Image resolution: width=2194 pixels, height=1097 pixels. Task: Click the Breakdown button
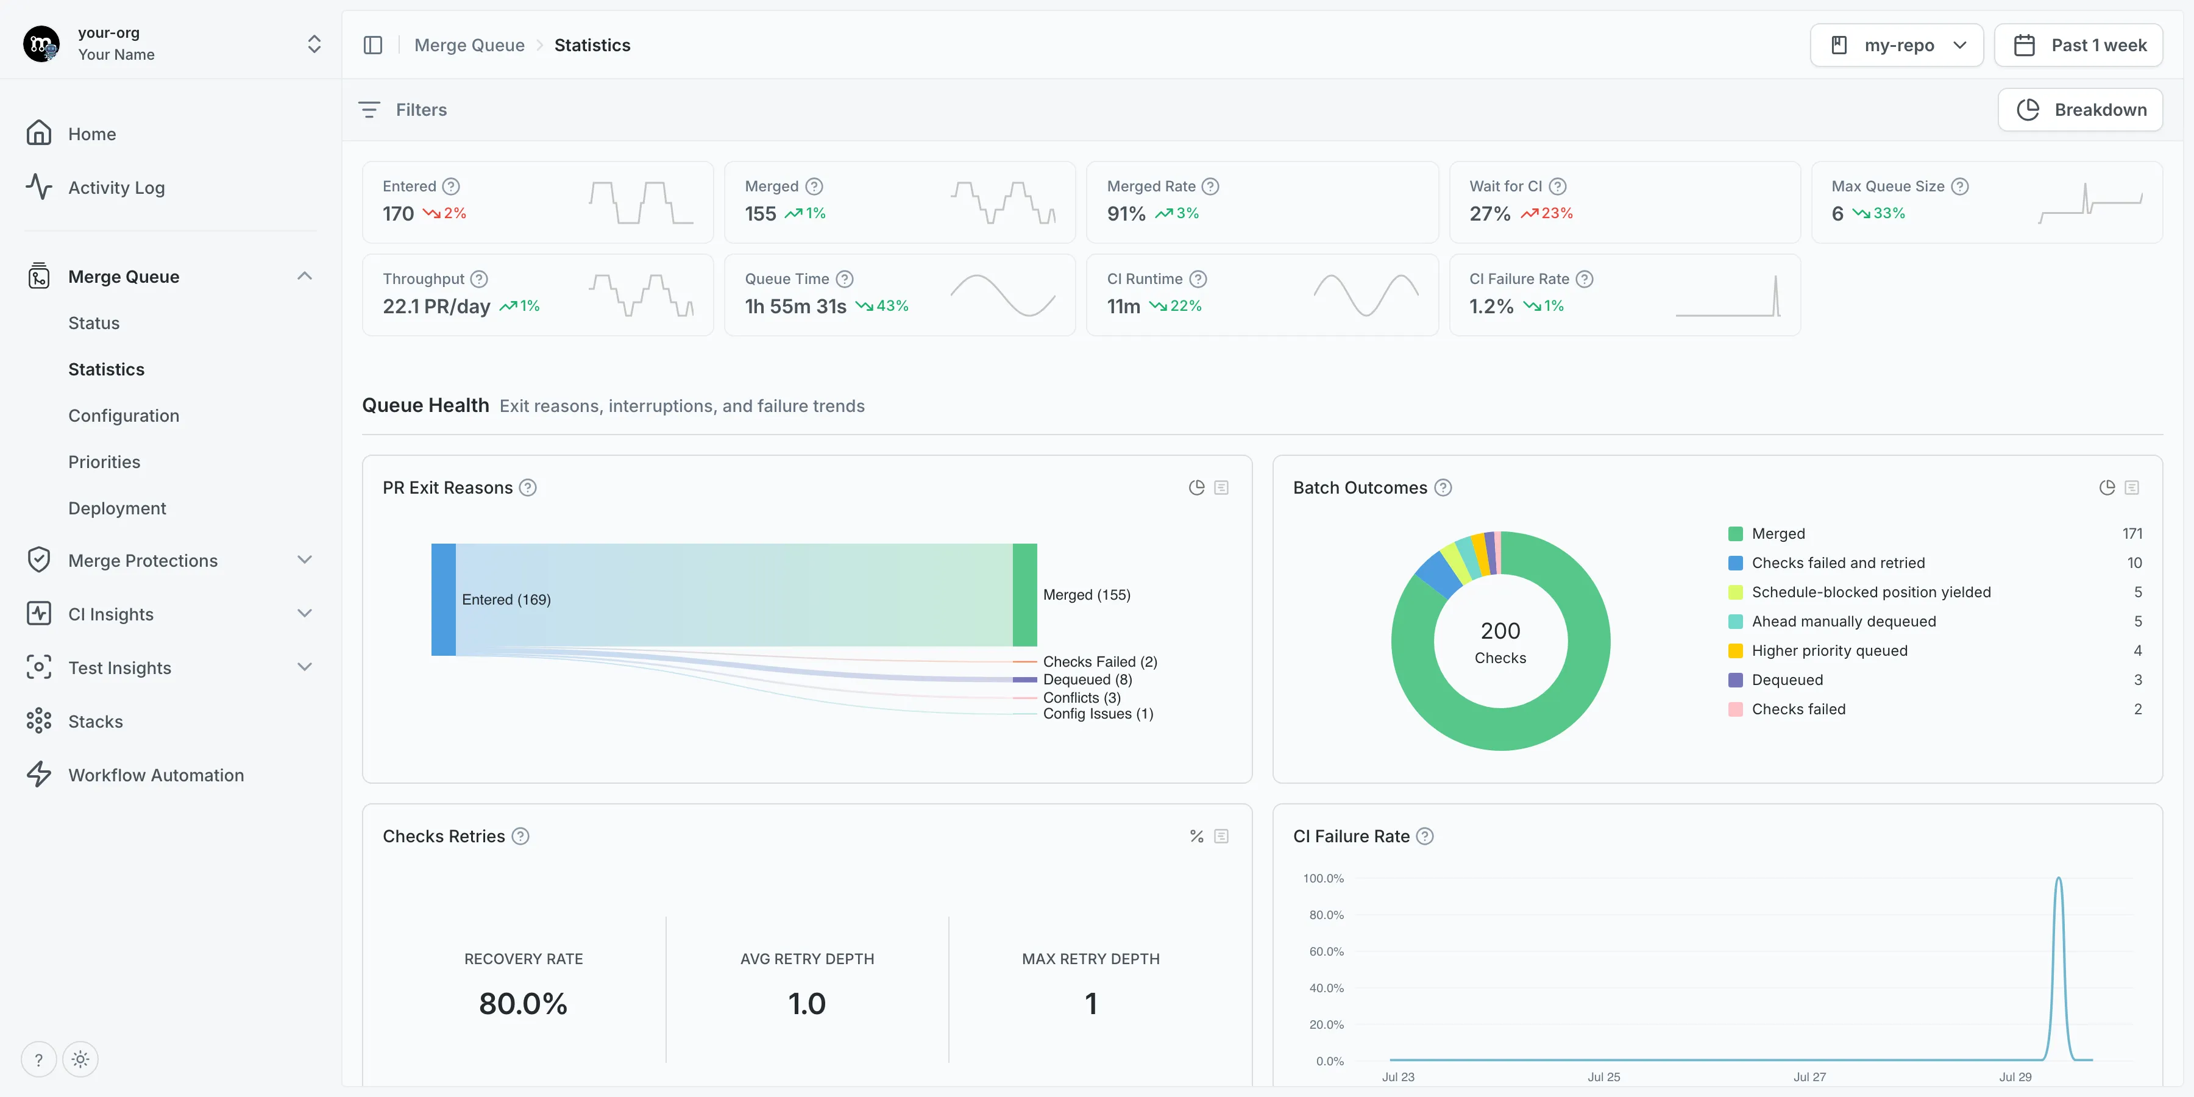2080,110
